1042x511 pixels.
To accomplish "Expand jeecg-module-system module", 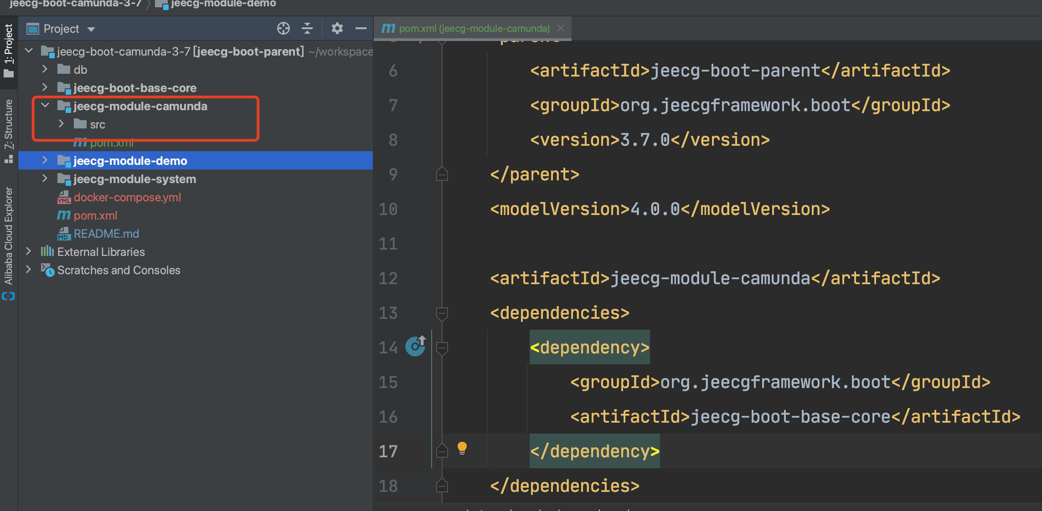I will click(45, 179).
